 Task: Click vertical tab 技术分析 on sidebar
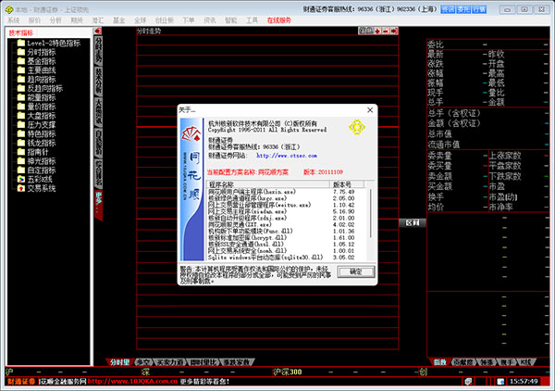[98, 82]
